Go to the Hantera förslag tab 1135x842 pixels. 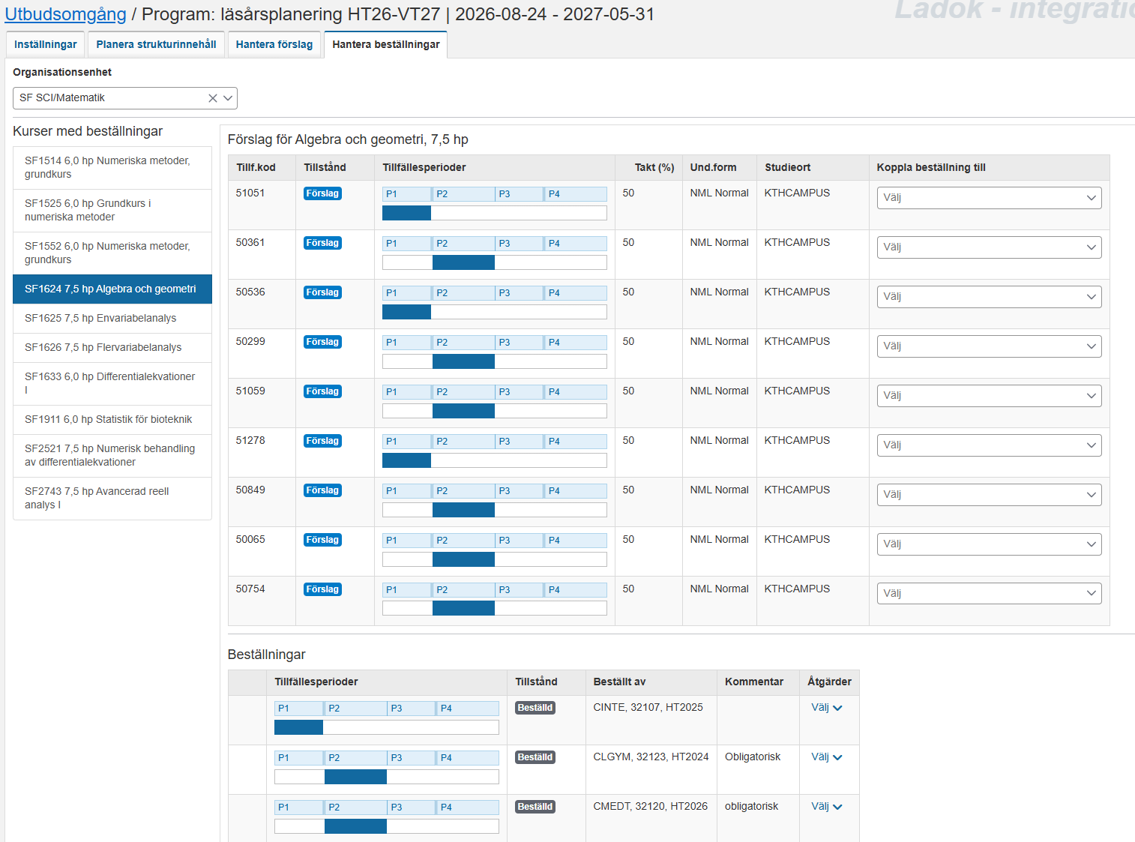click(274, 44)
